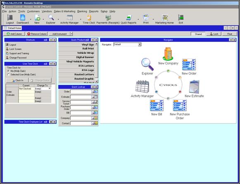240x184 pixels.
Task: Toggle the Shared dashboard button
Action: pyautogui.click(x=198, y=34)
